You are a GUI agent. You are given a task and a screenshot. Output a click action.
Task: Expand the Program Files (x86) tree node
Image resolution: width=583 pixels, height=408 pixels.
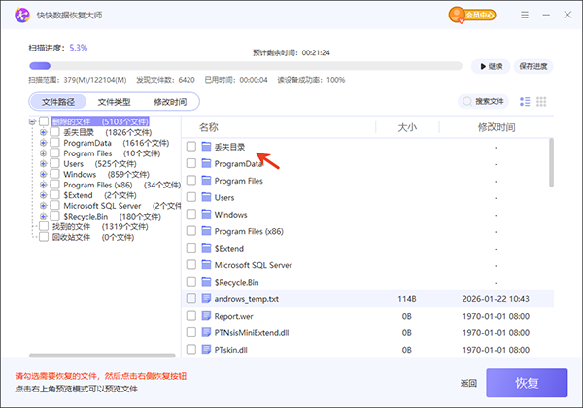(x=43, y=185)
